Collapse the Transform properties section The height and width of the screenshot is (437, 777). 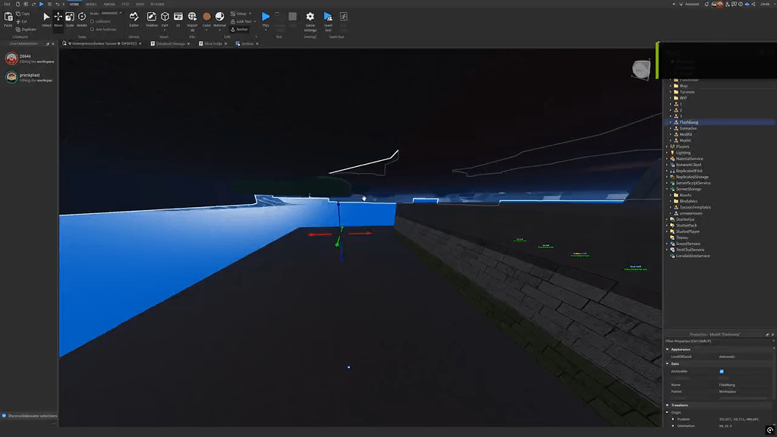tap(667, 405)
